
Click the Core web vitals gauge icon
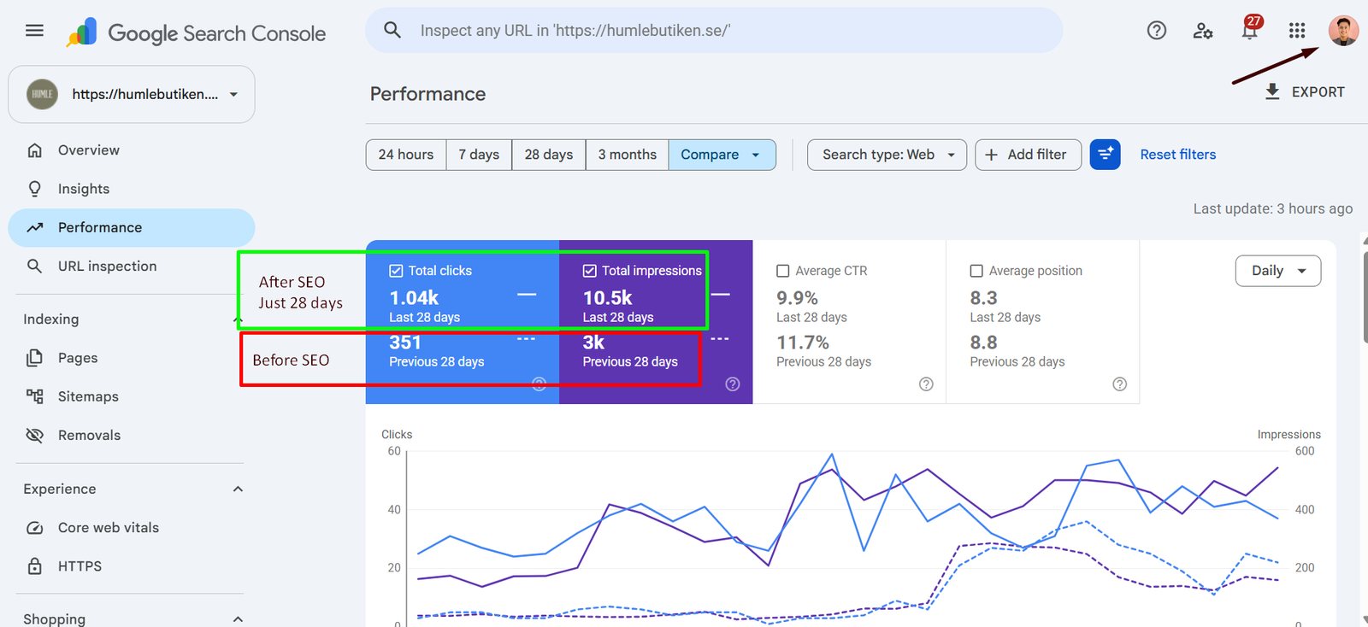[x=35, y=528]
